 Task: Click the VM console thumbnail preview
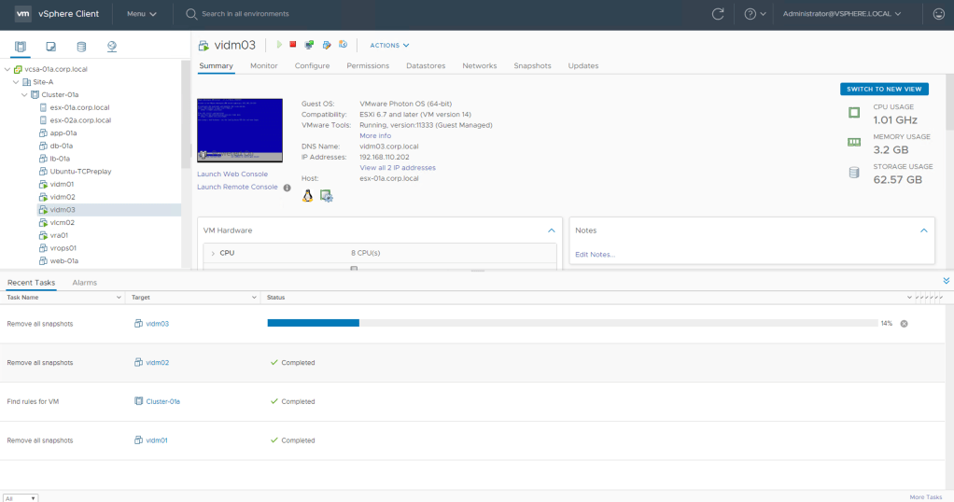click(x=240, y=131)
